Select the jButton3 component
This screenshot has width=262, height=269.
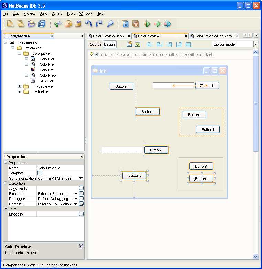[134, 175]
